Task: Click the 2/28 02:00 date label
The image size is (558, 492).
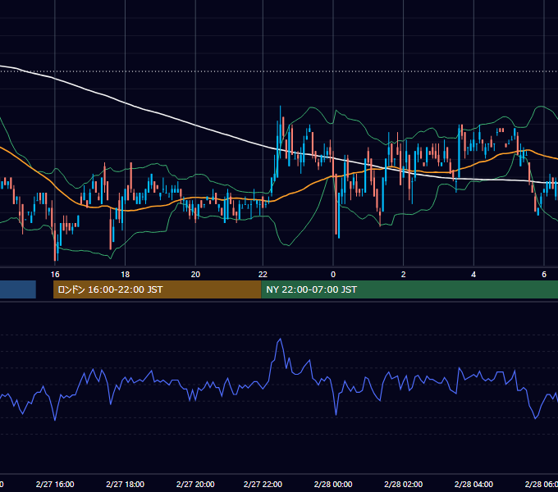Action: [x=403, y=484]
